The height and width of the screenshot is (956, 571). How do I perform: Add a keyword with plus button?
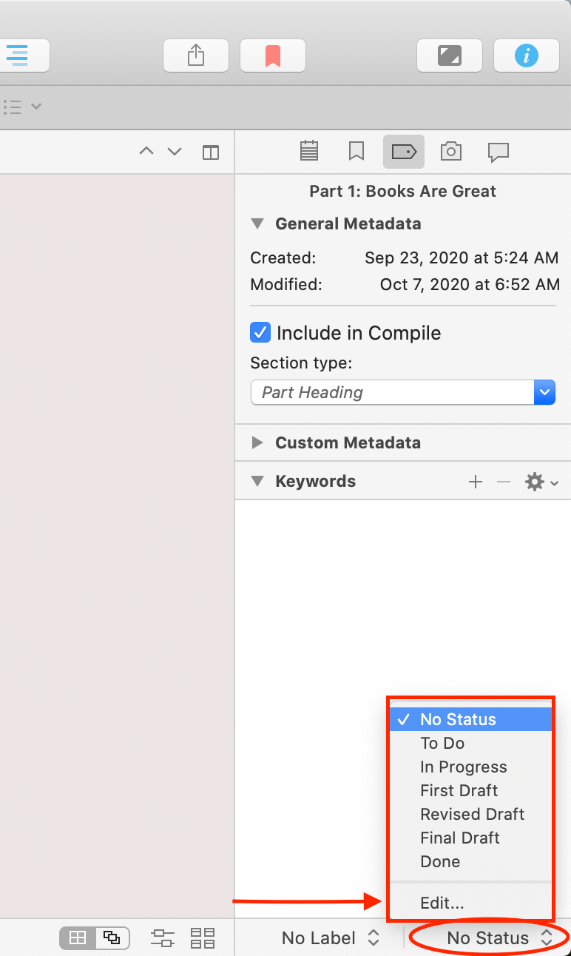pyautogui.click(x=476, y=482)
